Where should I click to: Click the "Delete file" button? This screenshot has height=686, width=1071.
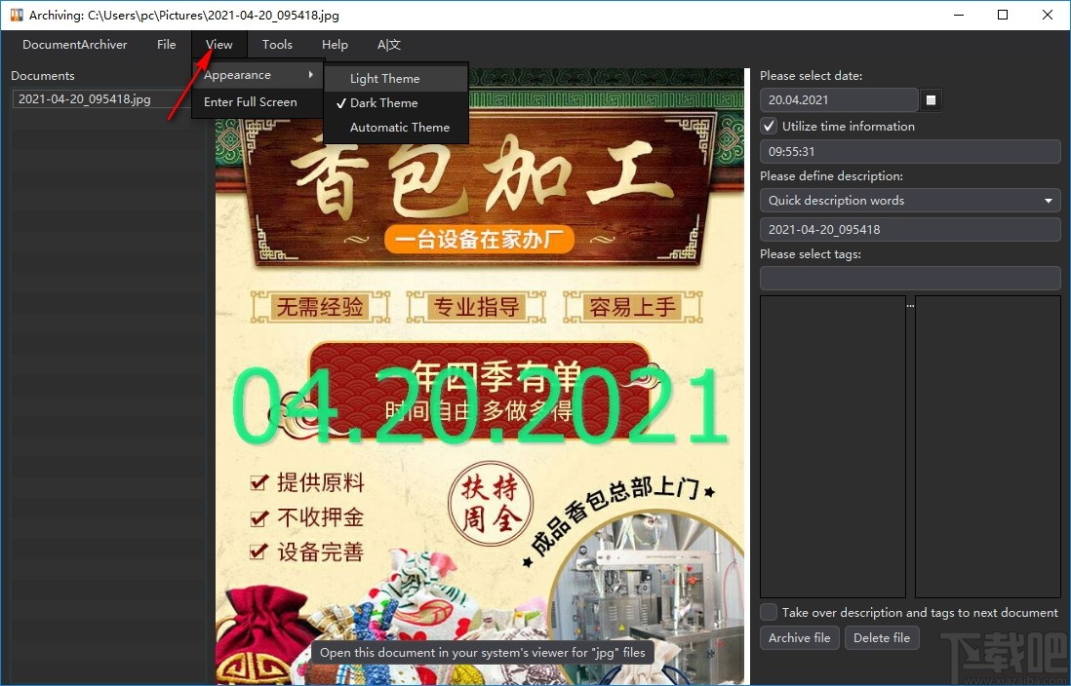click(x=882, y=637)
